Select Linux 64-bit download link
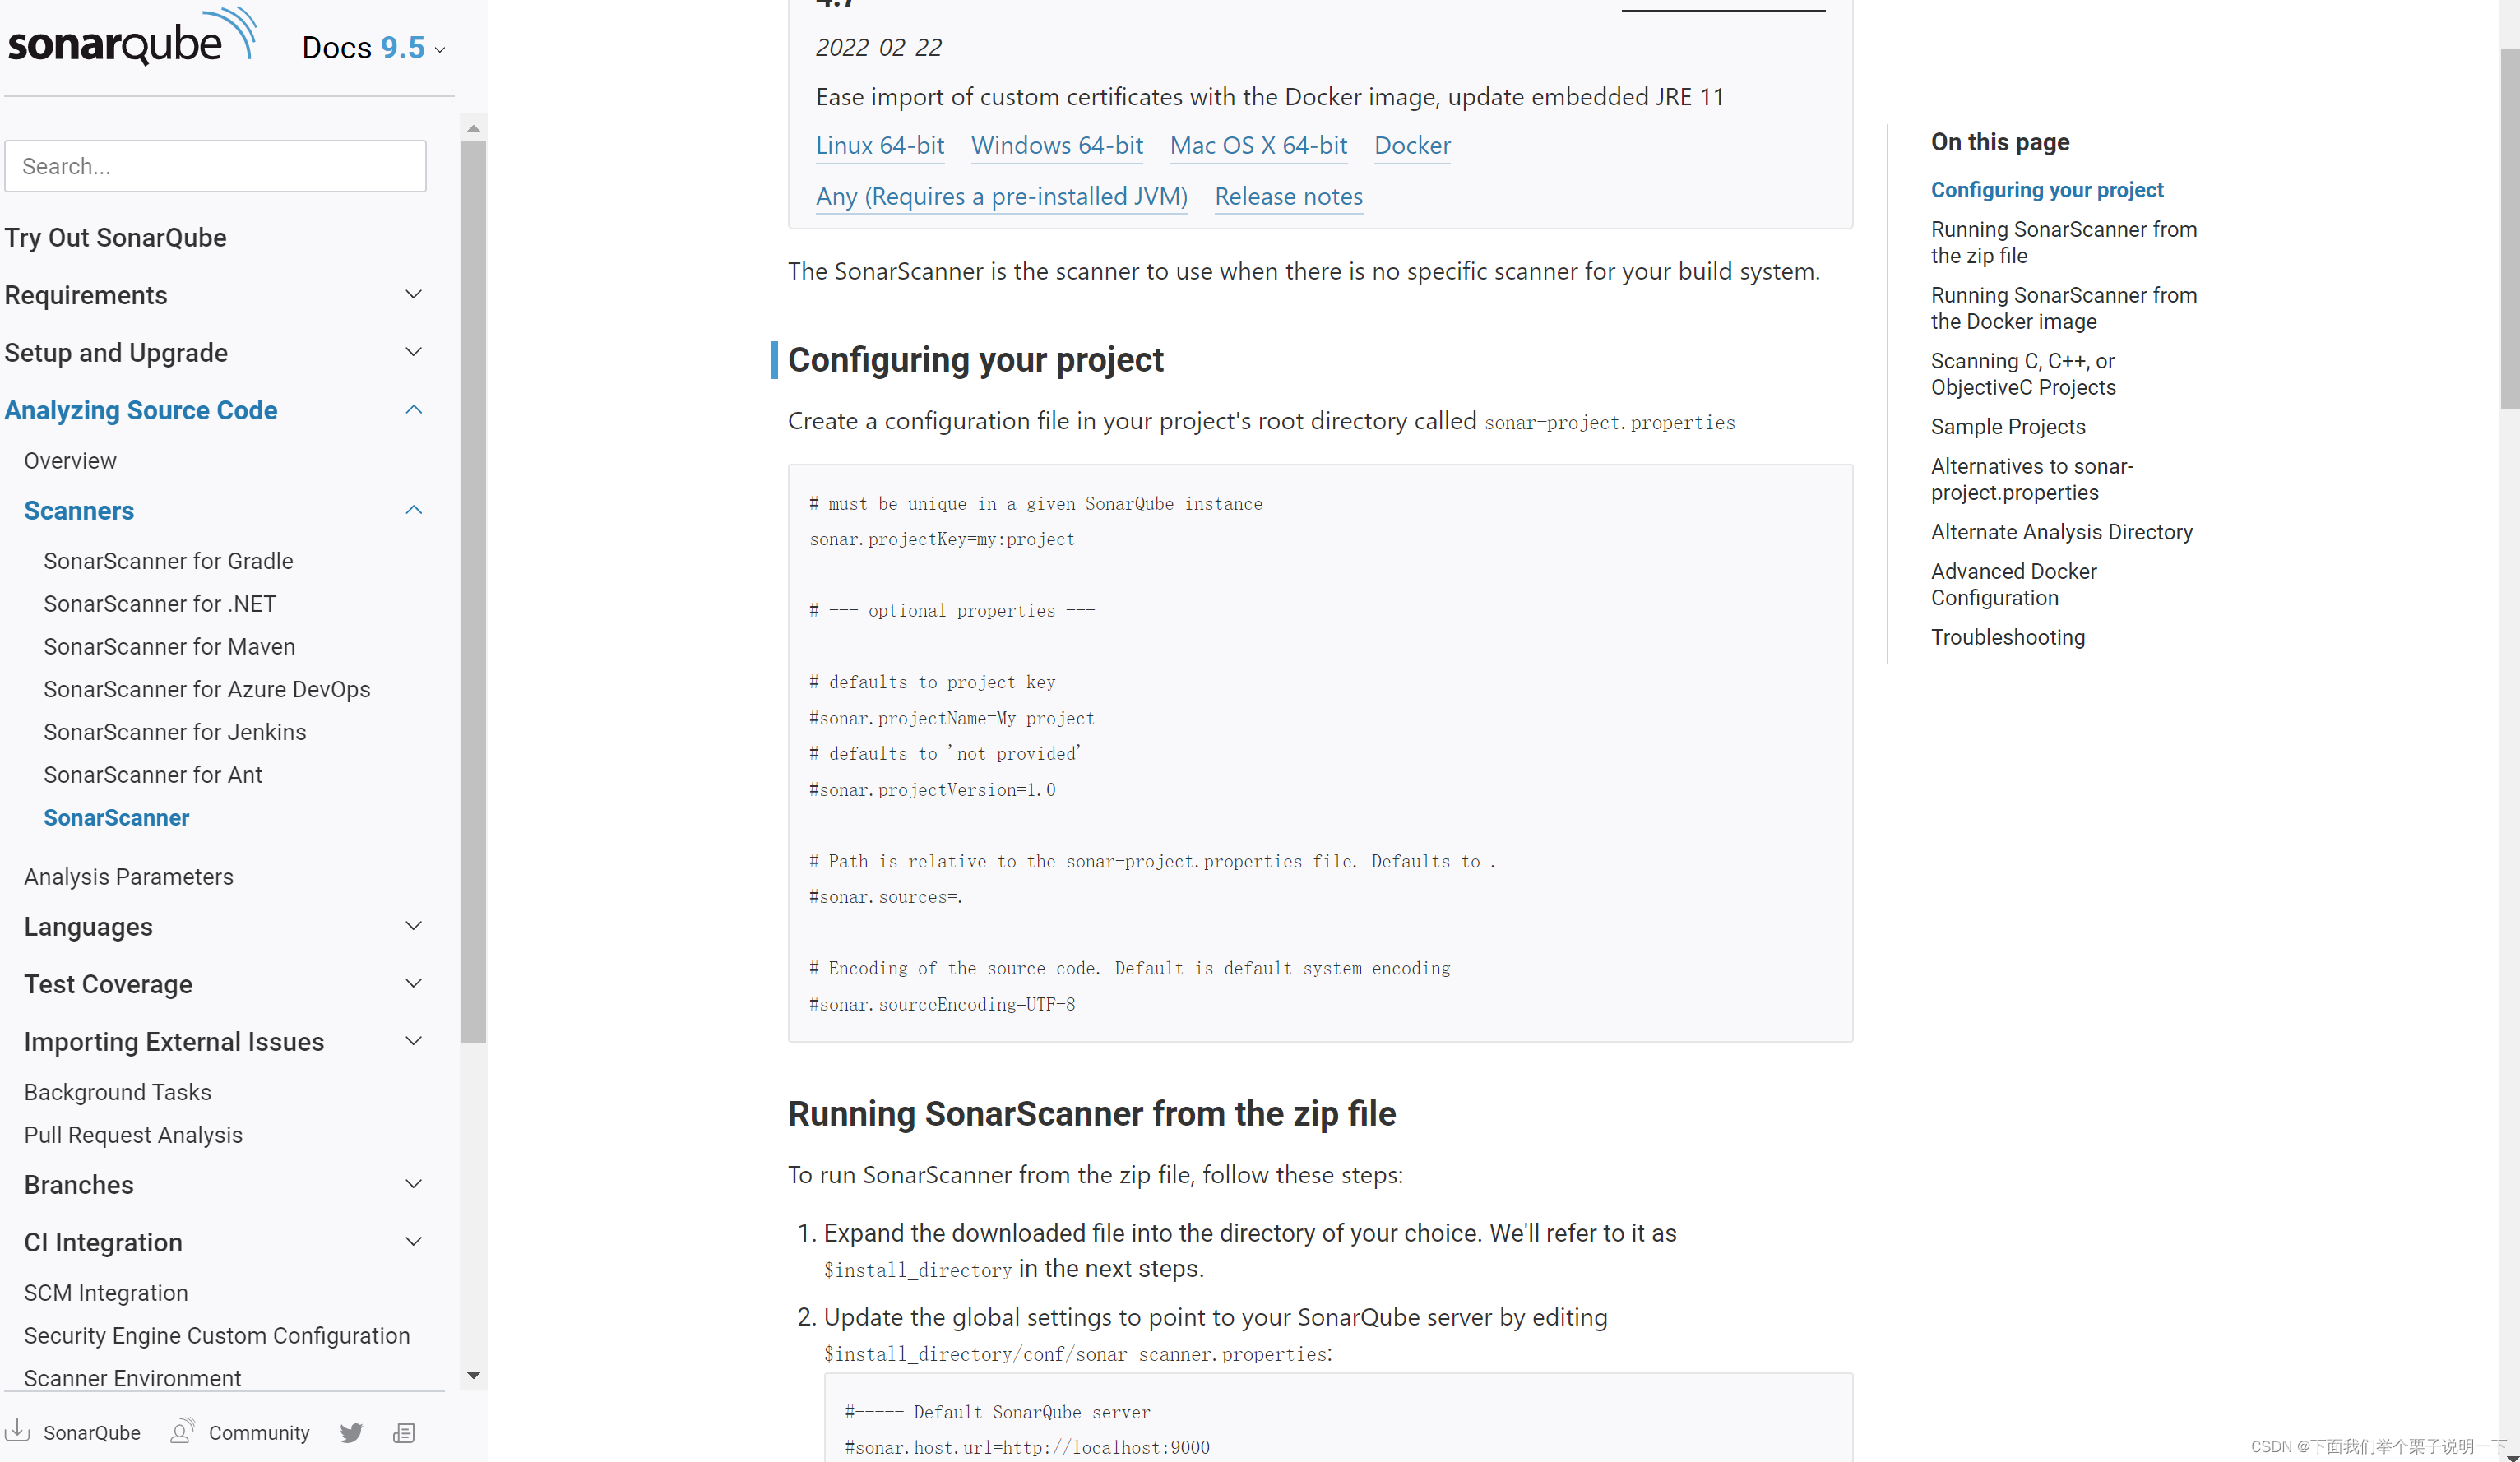Viewport: 2520px width, 1462px height. [x=881, y=143]
